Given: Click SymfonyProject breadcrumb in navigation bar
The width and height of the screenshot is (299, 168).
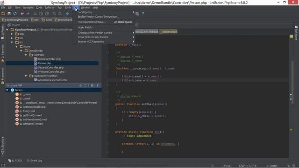Looking at the screenshot, I should [15, 20].
